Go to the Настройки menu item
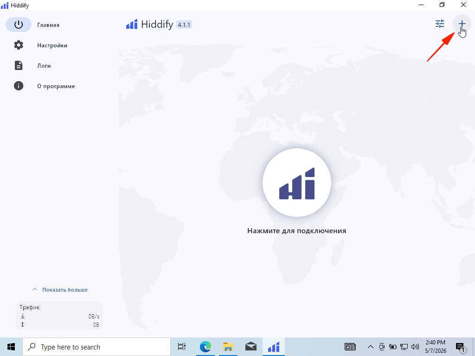 click(x=52, y=45)
